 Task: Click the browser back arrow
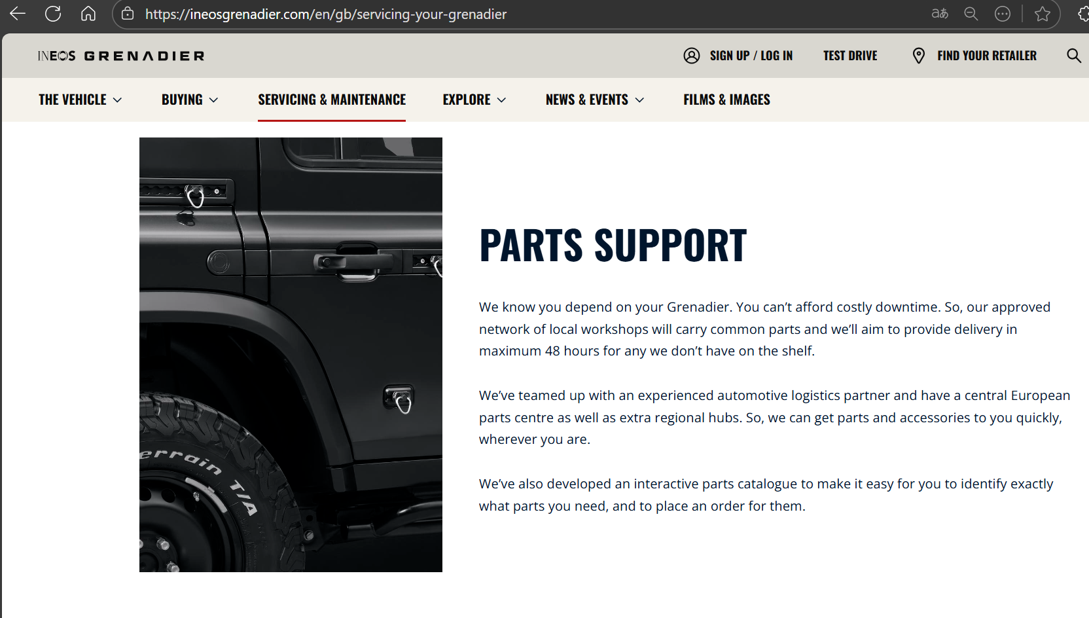(18, 14)
